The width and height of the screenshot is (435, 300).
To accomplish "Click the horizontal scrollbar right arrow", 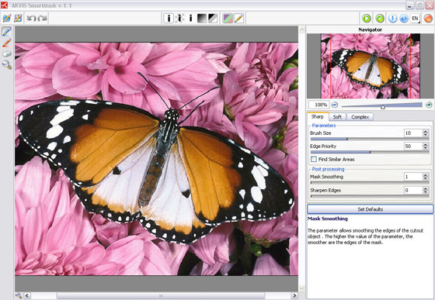I will coord(294,295).
